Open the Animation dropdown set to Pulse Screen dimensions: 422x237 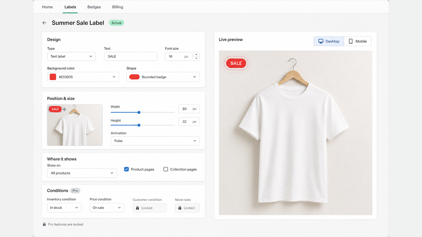[155, 141]
